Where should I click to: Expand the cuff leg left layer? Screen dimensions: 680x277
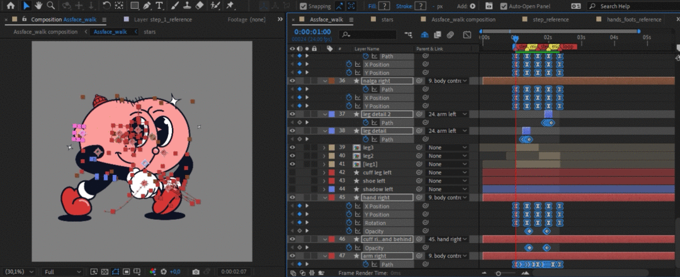(x=324, y=172)
